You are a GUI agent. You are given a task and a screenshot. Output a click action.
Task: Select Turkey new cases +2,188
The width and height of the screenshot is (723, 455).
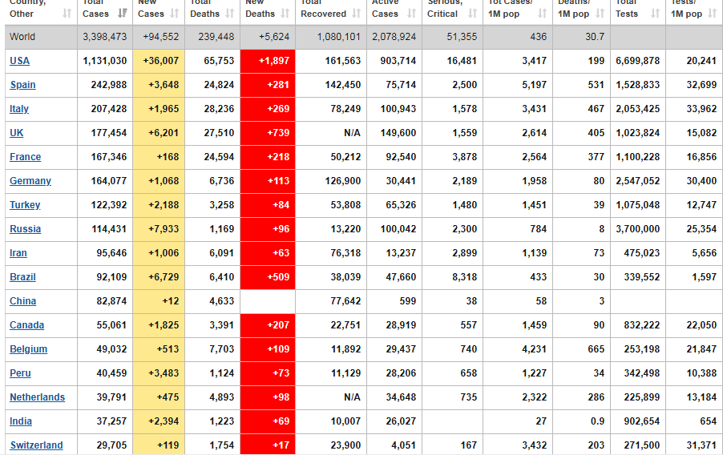[x=164, y=205]
